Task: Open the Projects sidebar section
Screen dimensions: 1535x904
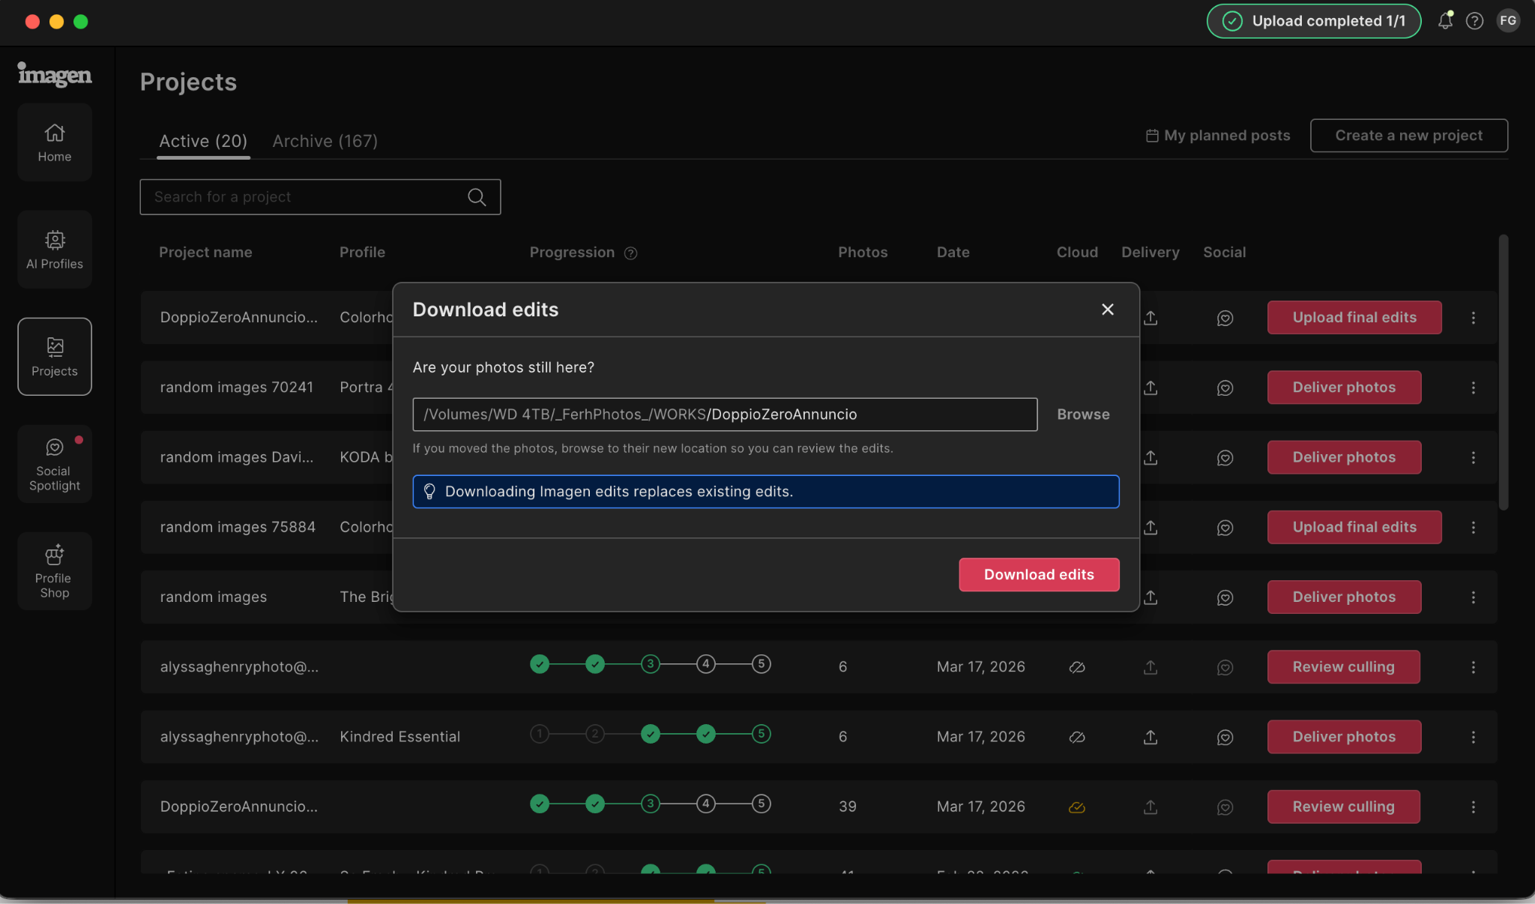Action: point(55,357)
